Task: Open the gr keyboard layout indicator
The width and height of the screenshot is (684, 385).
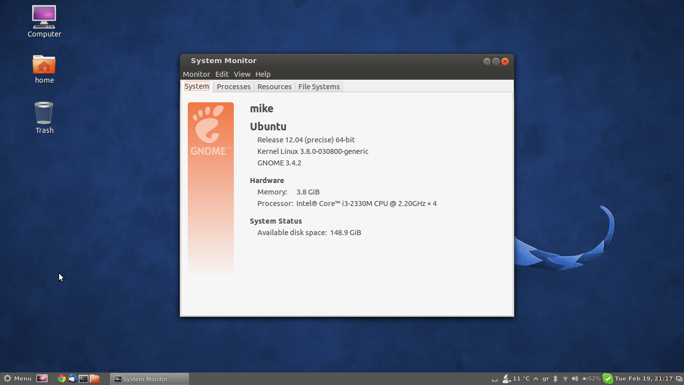Action: coord(546,378)
